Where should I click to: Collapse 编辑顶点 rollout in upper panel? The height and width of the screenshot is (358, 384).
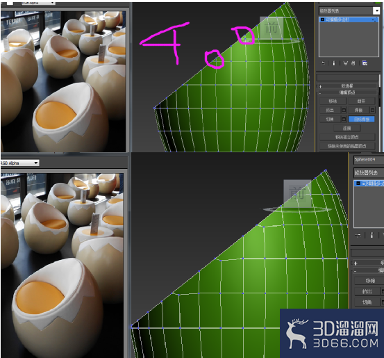347,92
